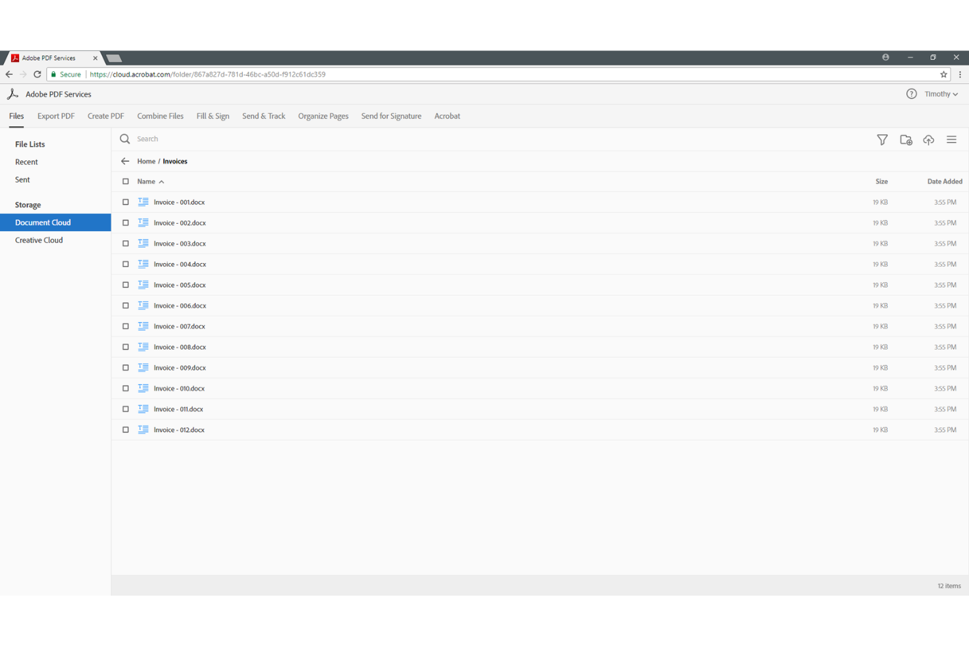Image resolution: width=969 pixels, height=646 pixels.
Task: Select the checkbox for Invoice - 010.docx
Action: coord(125,388)
